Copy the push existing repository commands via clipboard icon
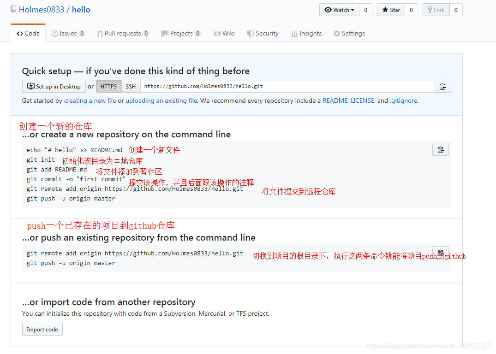 [x=441, y=253]
